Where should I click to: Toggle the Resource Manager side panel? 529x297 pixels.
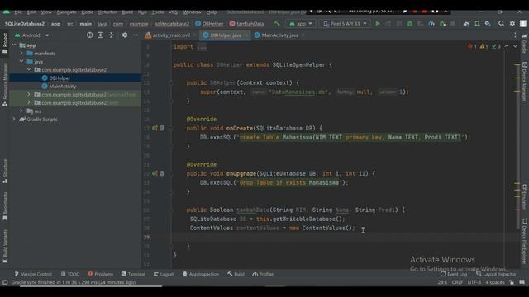5,85
